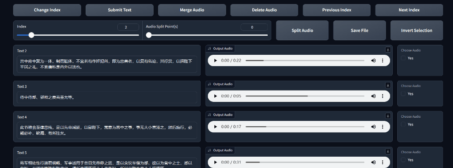453x168 pixels.
Task: Focus the Audio Split Point number field
Action: [254, 27]
